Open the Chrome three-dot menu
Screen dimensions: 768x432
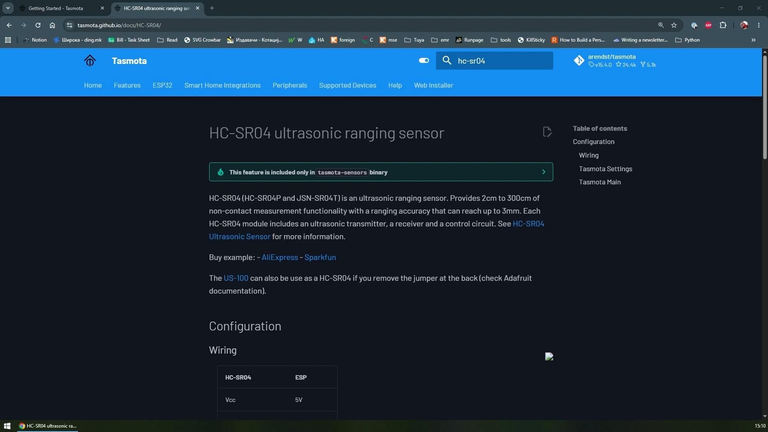coord(759,25)
